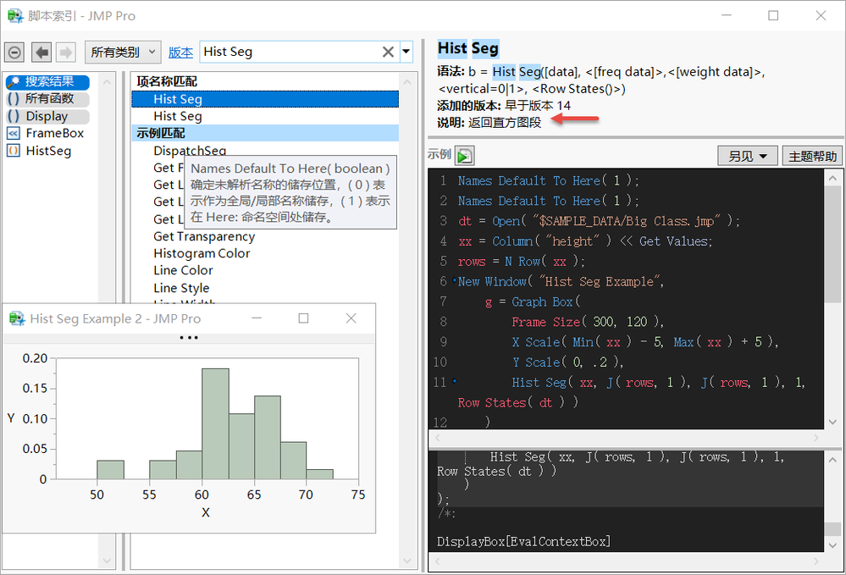The image size is (846, 575).
Task: Click the Y axis label in histogram window
Action: point(11,418)
